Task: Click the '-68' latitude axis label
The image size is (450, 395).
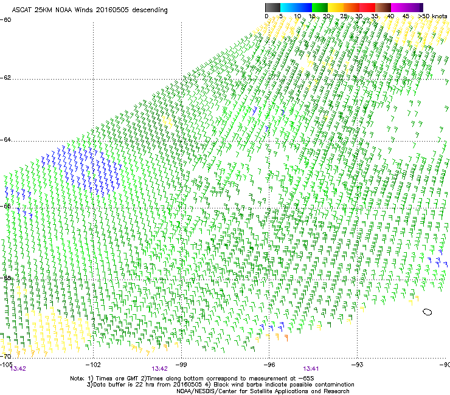Action: pos(5,278)
